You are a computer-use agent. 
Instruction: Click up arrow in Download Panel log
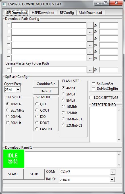pos(119,154)
